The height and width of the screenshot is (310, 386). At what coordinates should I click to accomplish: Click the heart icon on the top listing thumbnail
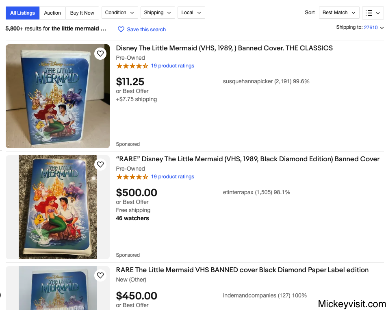(100, 53)
